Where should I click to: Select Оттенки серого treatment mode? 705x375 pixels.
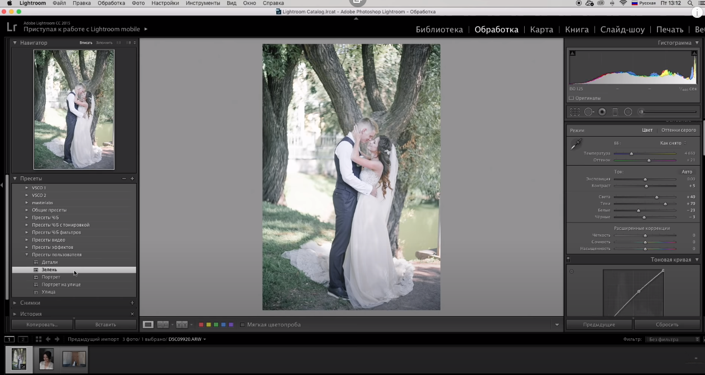click(x=679, y=130)
